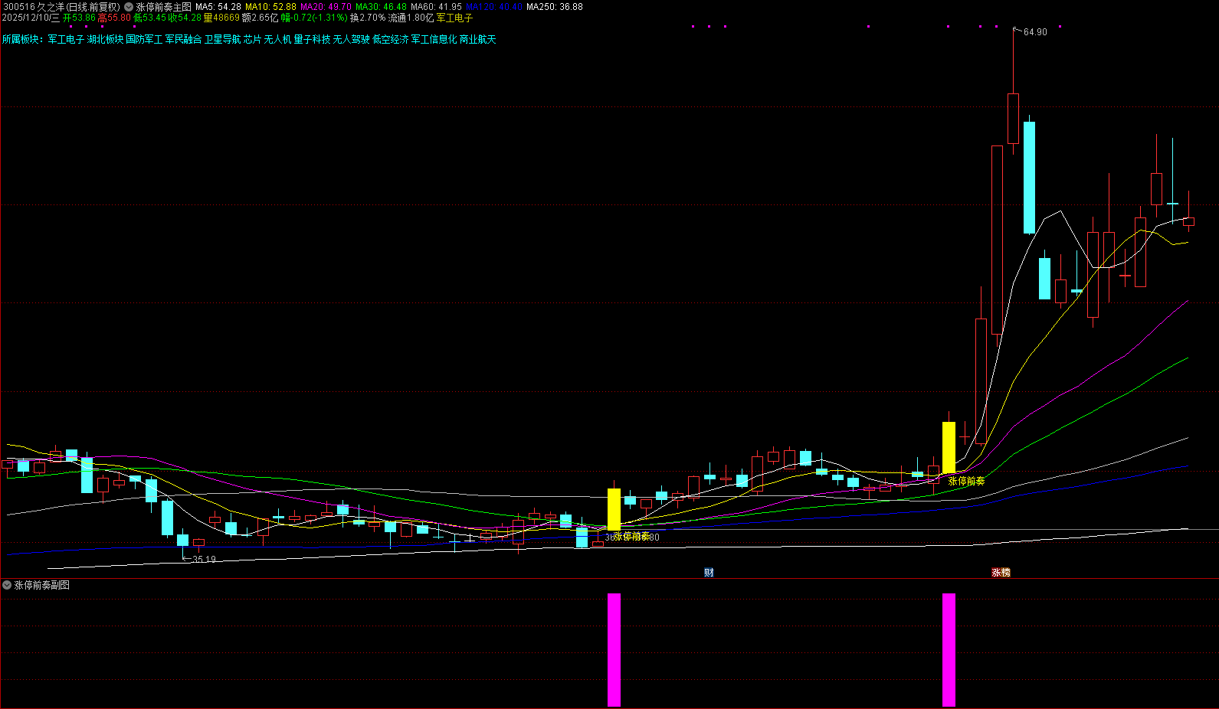Open the 低空经济 sector link
This screenshot has height=709, width=1219.
click(x=391, y=40)
